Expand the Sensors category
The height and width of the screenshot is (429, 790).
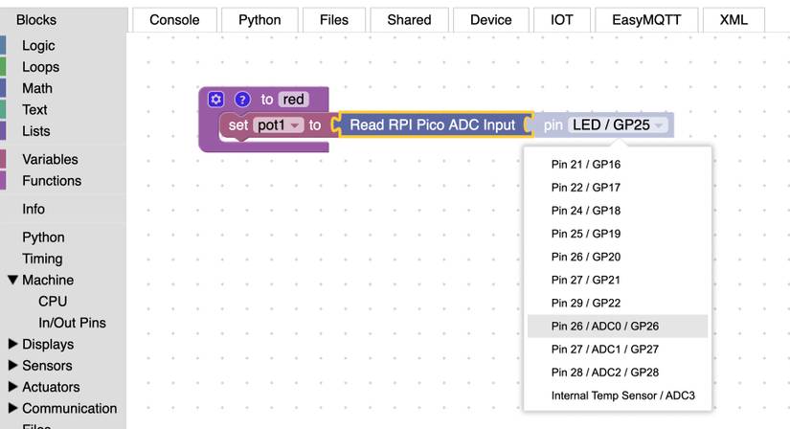click(13, 365)
